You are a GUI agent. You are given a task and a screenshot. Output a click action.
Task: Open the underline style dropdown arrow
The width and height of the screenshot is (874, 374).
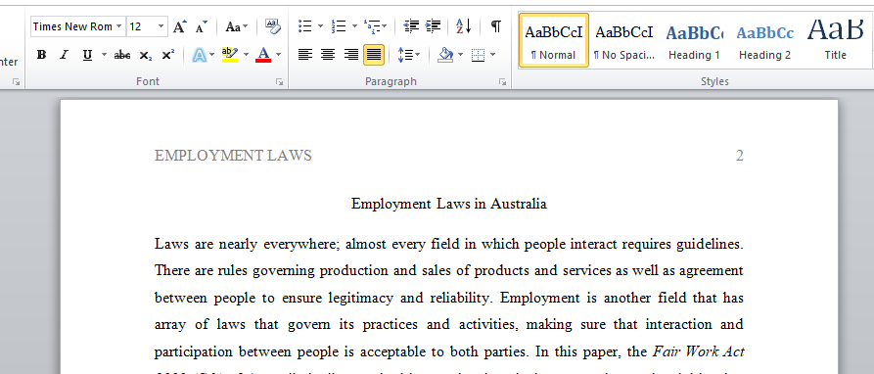point(104,55)
